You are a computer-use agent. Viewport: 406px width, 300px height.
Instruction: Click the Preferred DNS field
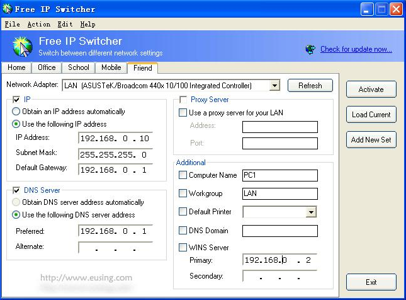pyautogui.click(x=115, y=231)
